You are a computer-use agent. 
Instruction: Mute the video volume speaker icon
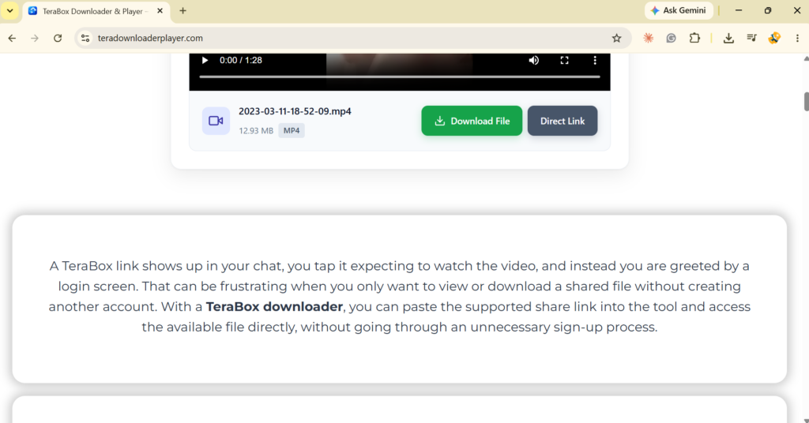(x=534, y=60)
